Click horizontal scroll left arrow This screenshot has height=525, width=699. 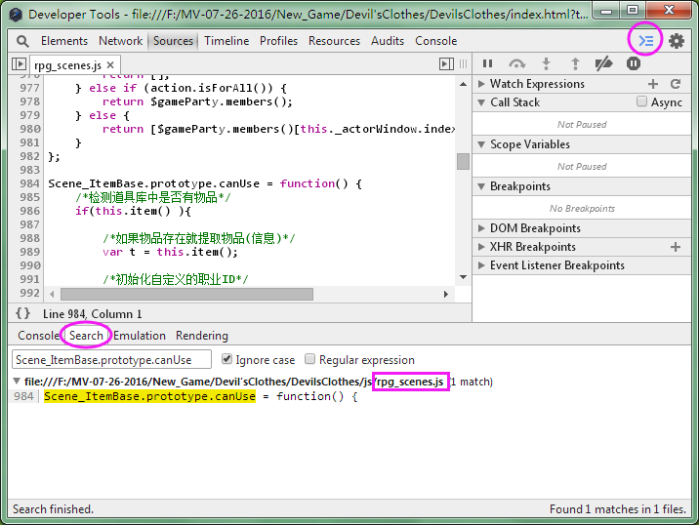tap(52, 294)
